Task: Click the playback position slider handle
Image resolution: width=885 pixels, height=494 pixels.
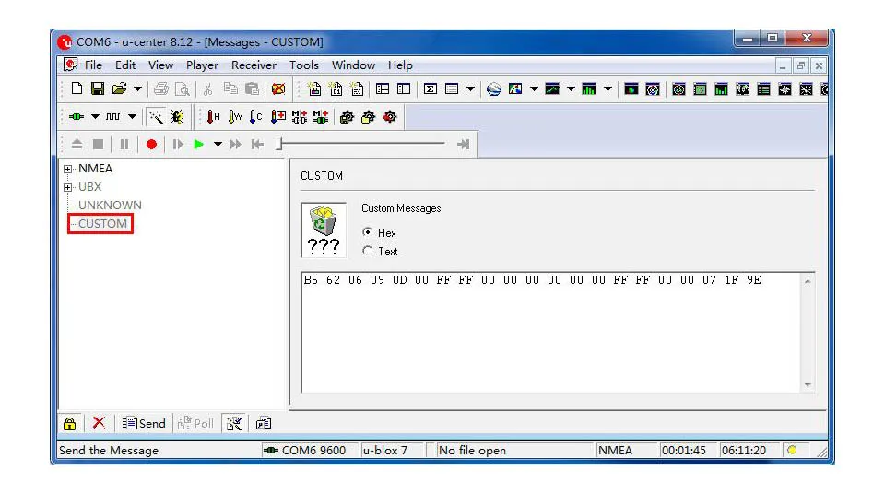Action: (278, 144)
